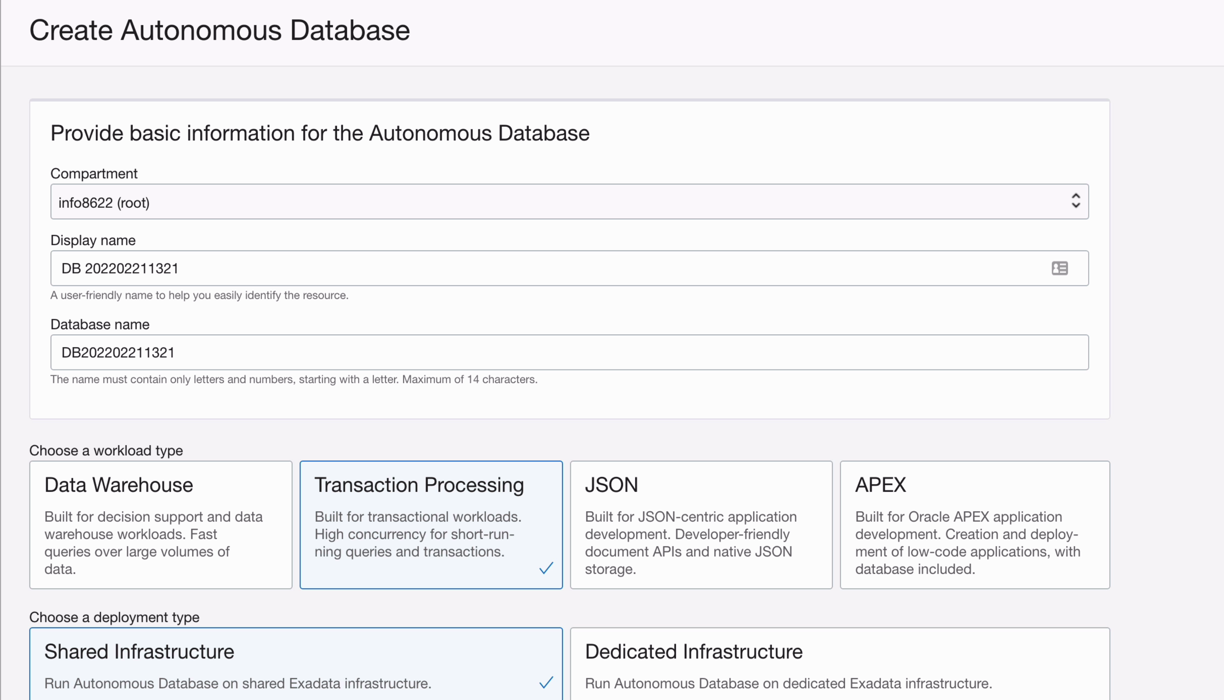Choose the APEX workload type
1224x700 pixels.
974,524
